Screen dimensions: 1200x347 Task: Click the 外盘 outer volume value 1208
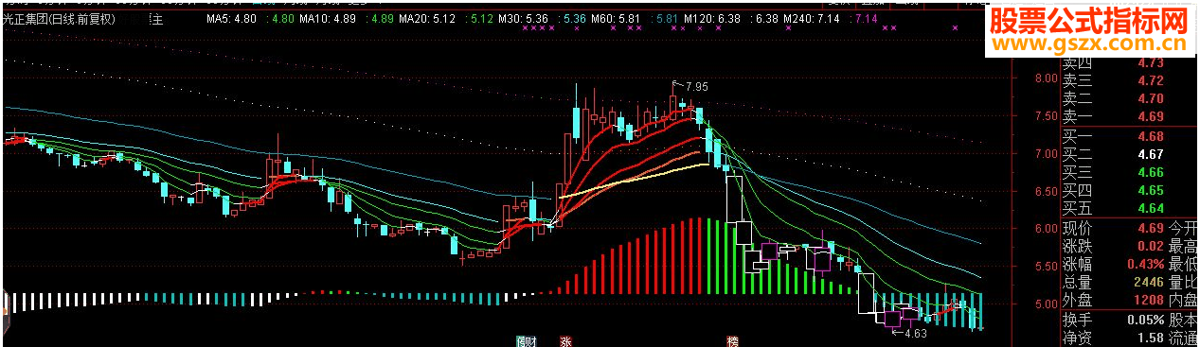tap(1148, 301)
